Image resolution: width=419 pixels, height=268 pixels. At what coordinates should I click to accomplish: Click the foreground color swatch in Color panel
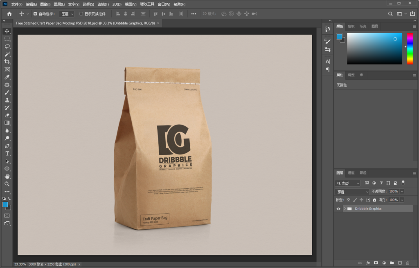tap(339, 37)
